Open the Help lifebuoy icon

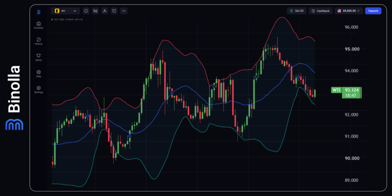pos(39,72)
